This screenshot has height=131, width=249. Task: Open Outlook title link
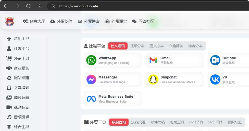coord(229,58)
